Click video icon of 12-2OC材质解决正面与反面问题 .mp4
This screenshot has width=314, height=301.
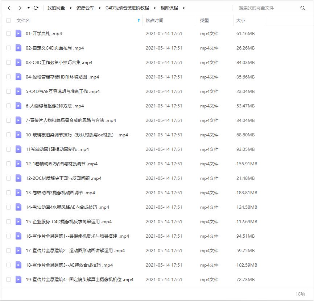coord(18,178)
